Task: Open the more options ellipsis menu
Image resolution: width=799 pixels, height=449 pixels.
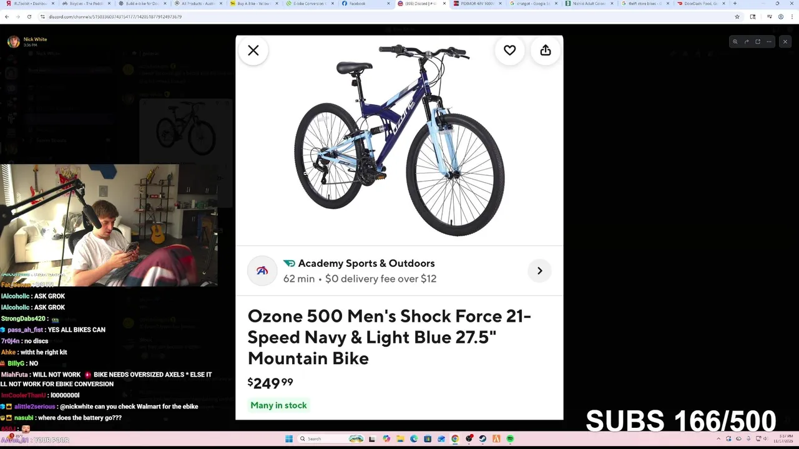Action: [769, 42]
